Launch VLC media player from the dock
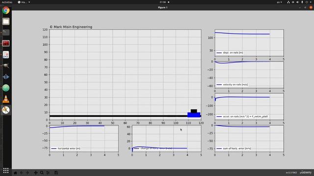314x176 pixels. click(6, 99)
